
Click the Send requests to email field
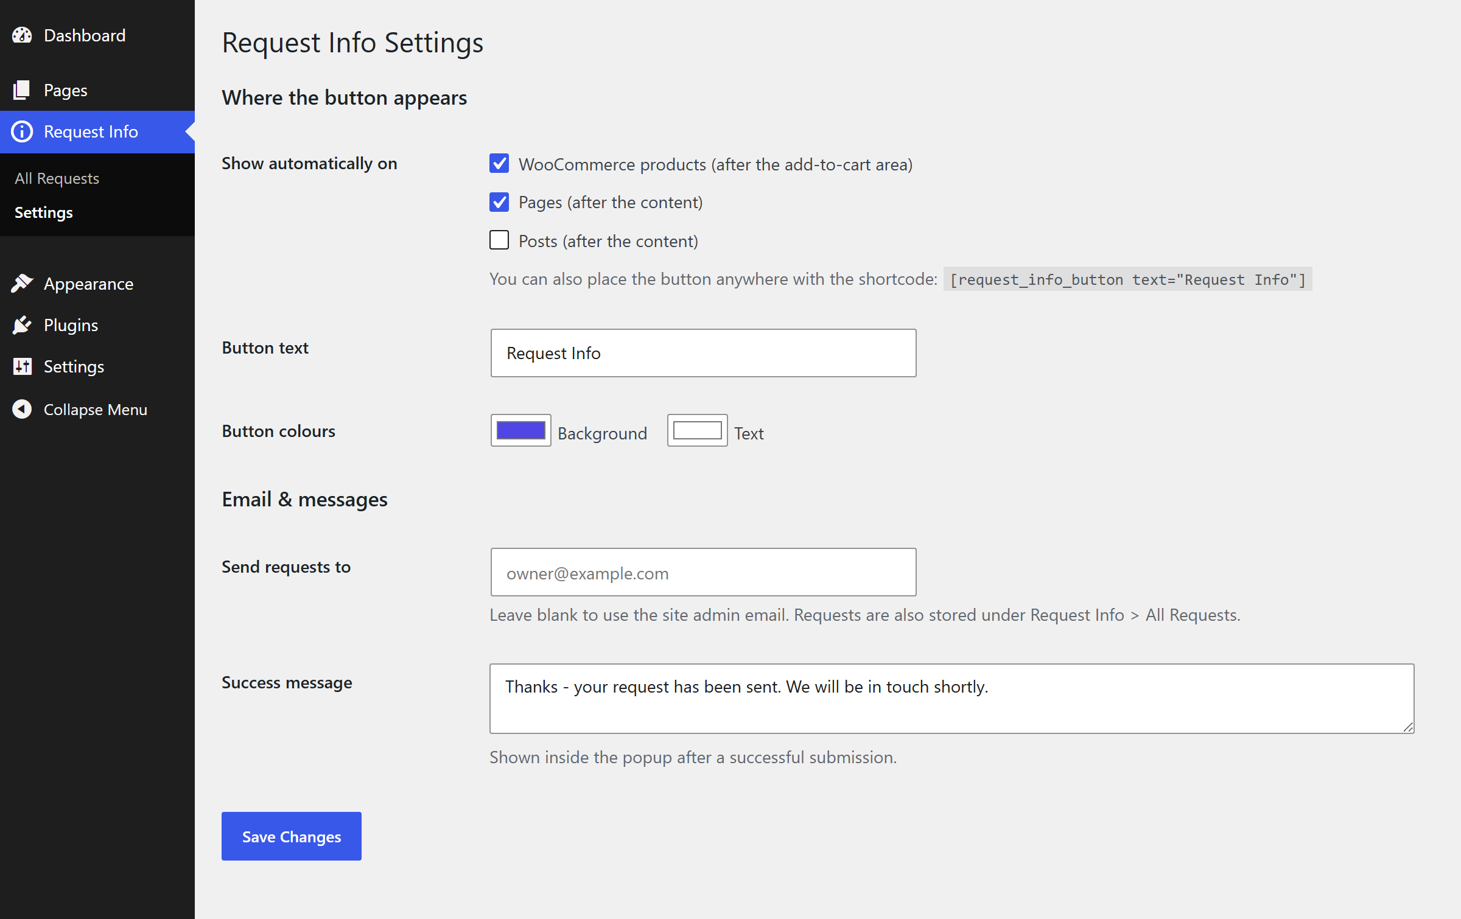704,572
